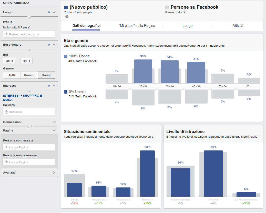Collapse the Luogo section chevron
Image resolution: width=266 pixels, height=213 pixels.
pos(54,12)
